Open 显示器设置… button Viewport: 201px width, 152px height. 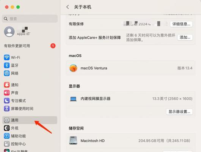point(179,112)
